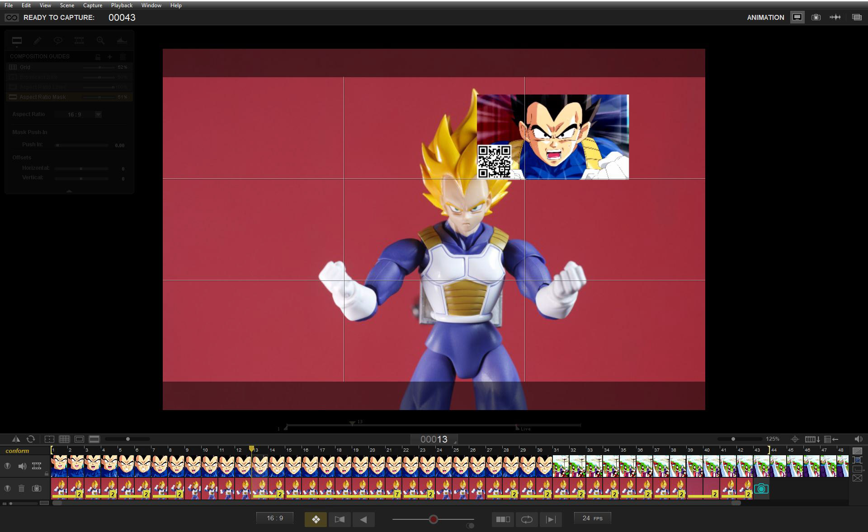Click the onionskin diamond button
The height and width of the screenshot is (532, 868).
tap(316, 519)
